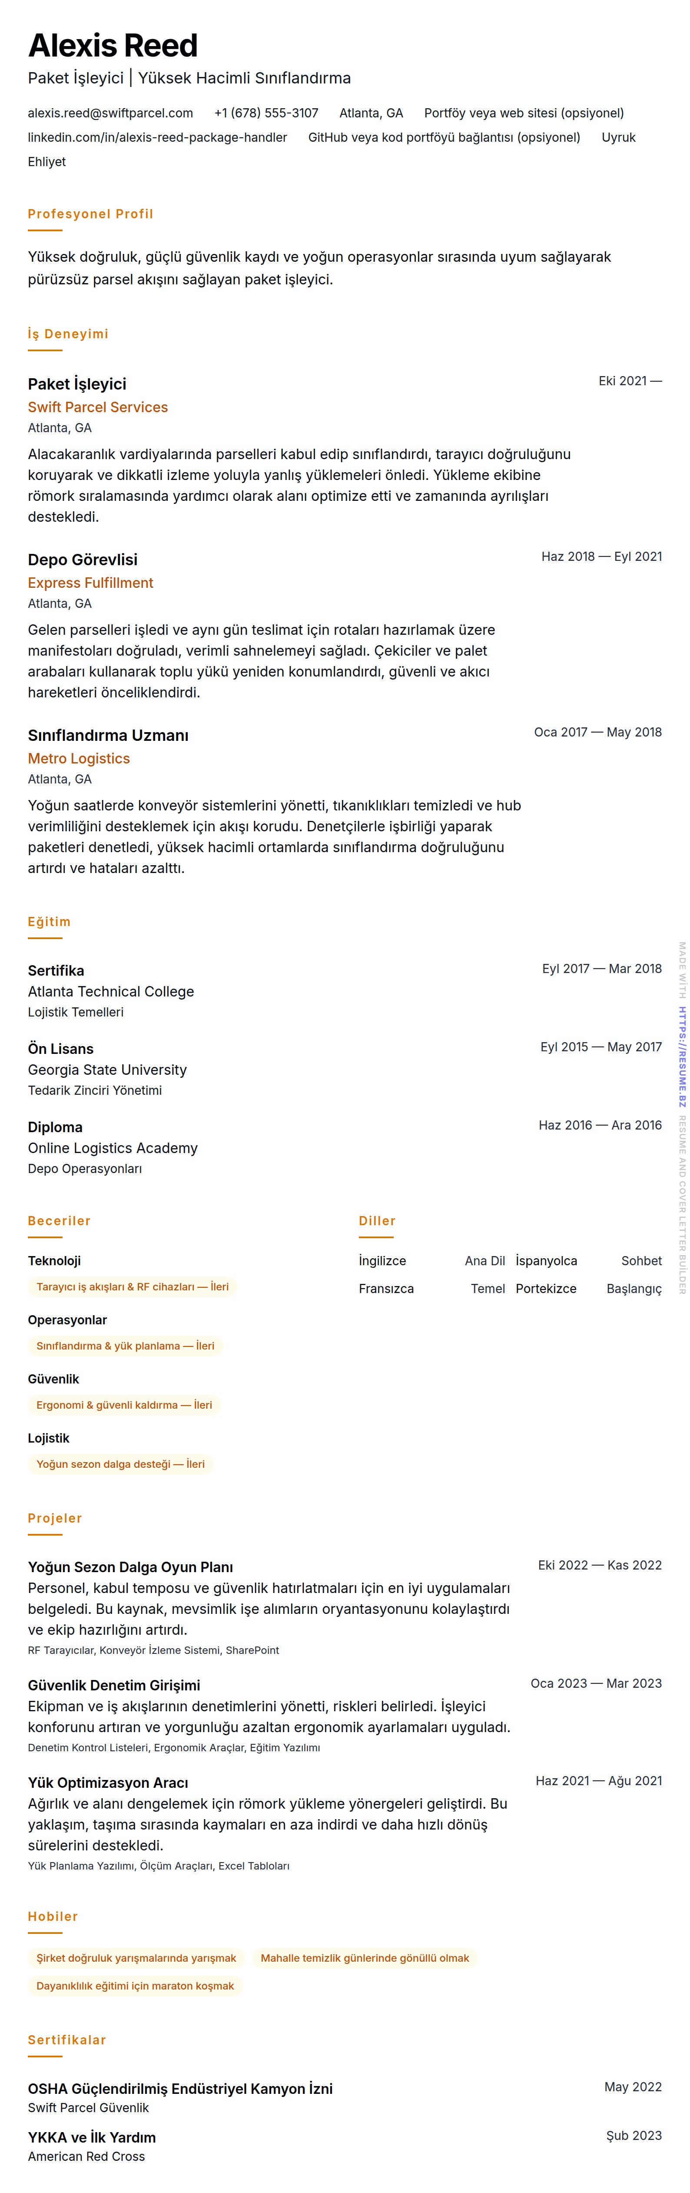Open the LinkedIn profile link
Viewport: 690px width, 2193px height.
(x=157, y=138)
